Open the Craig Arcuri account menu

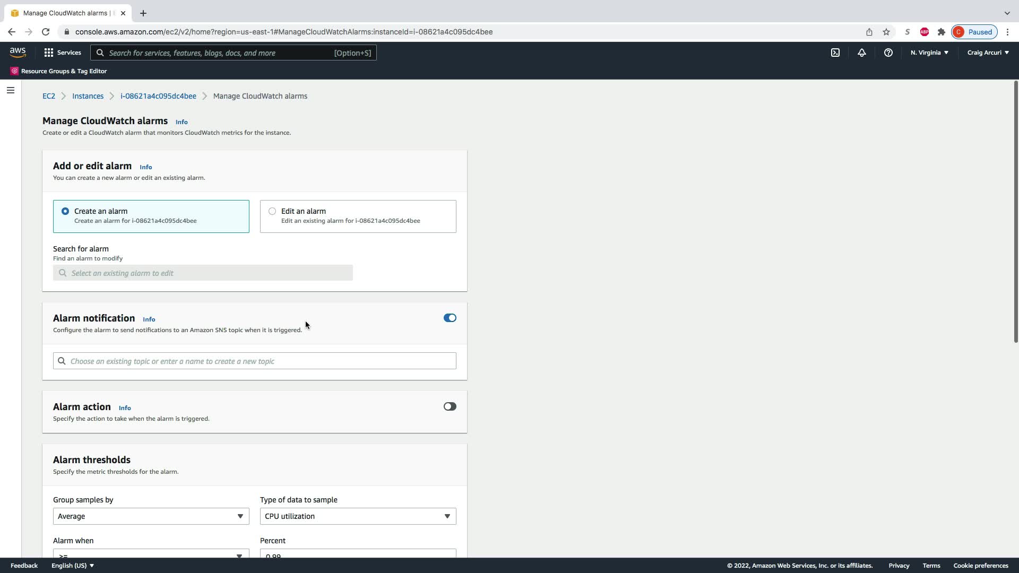click(988, 53)
